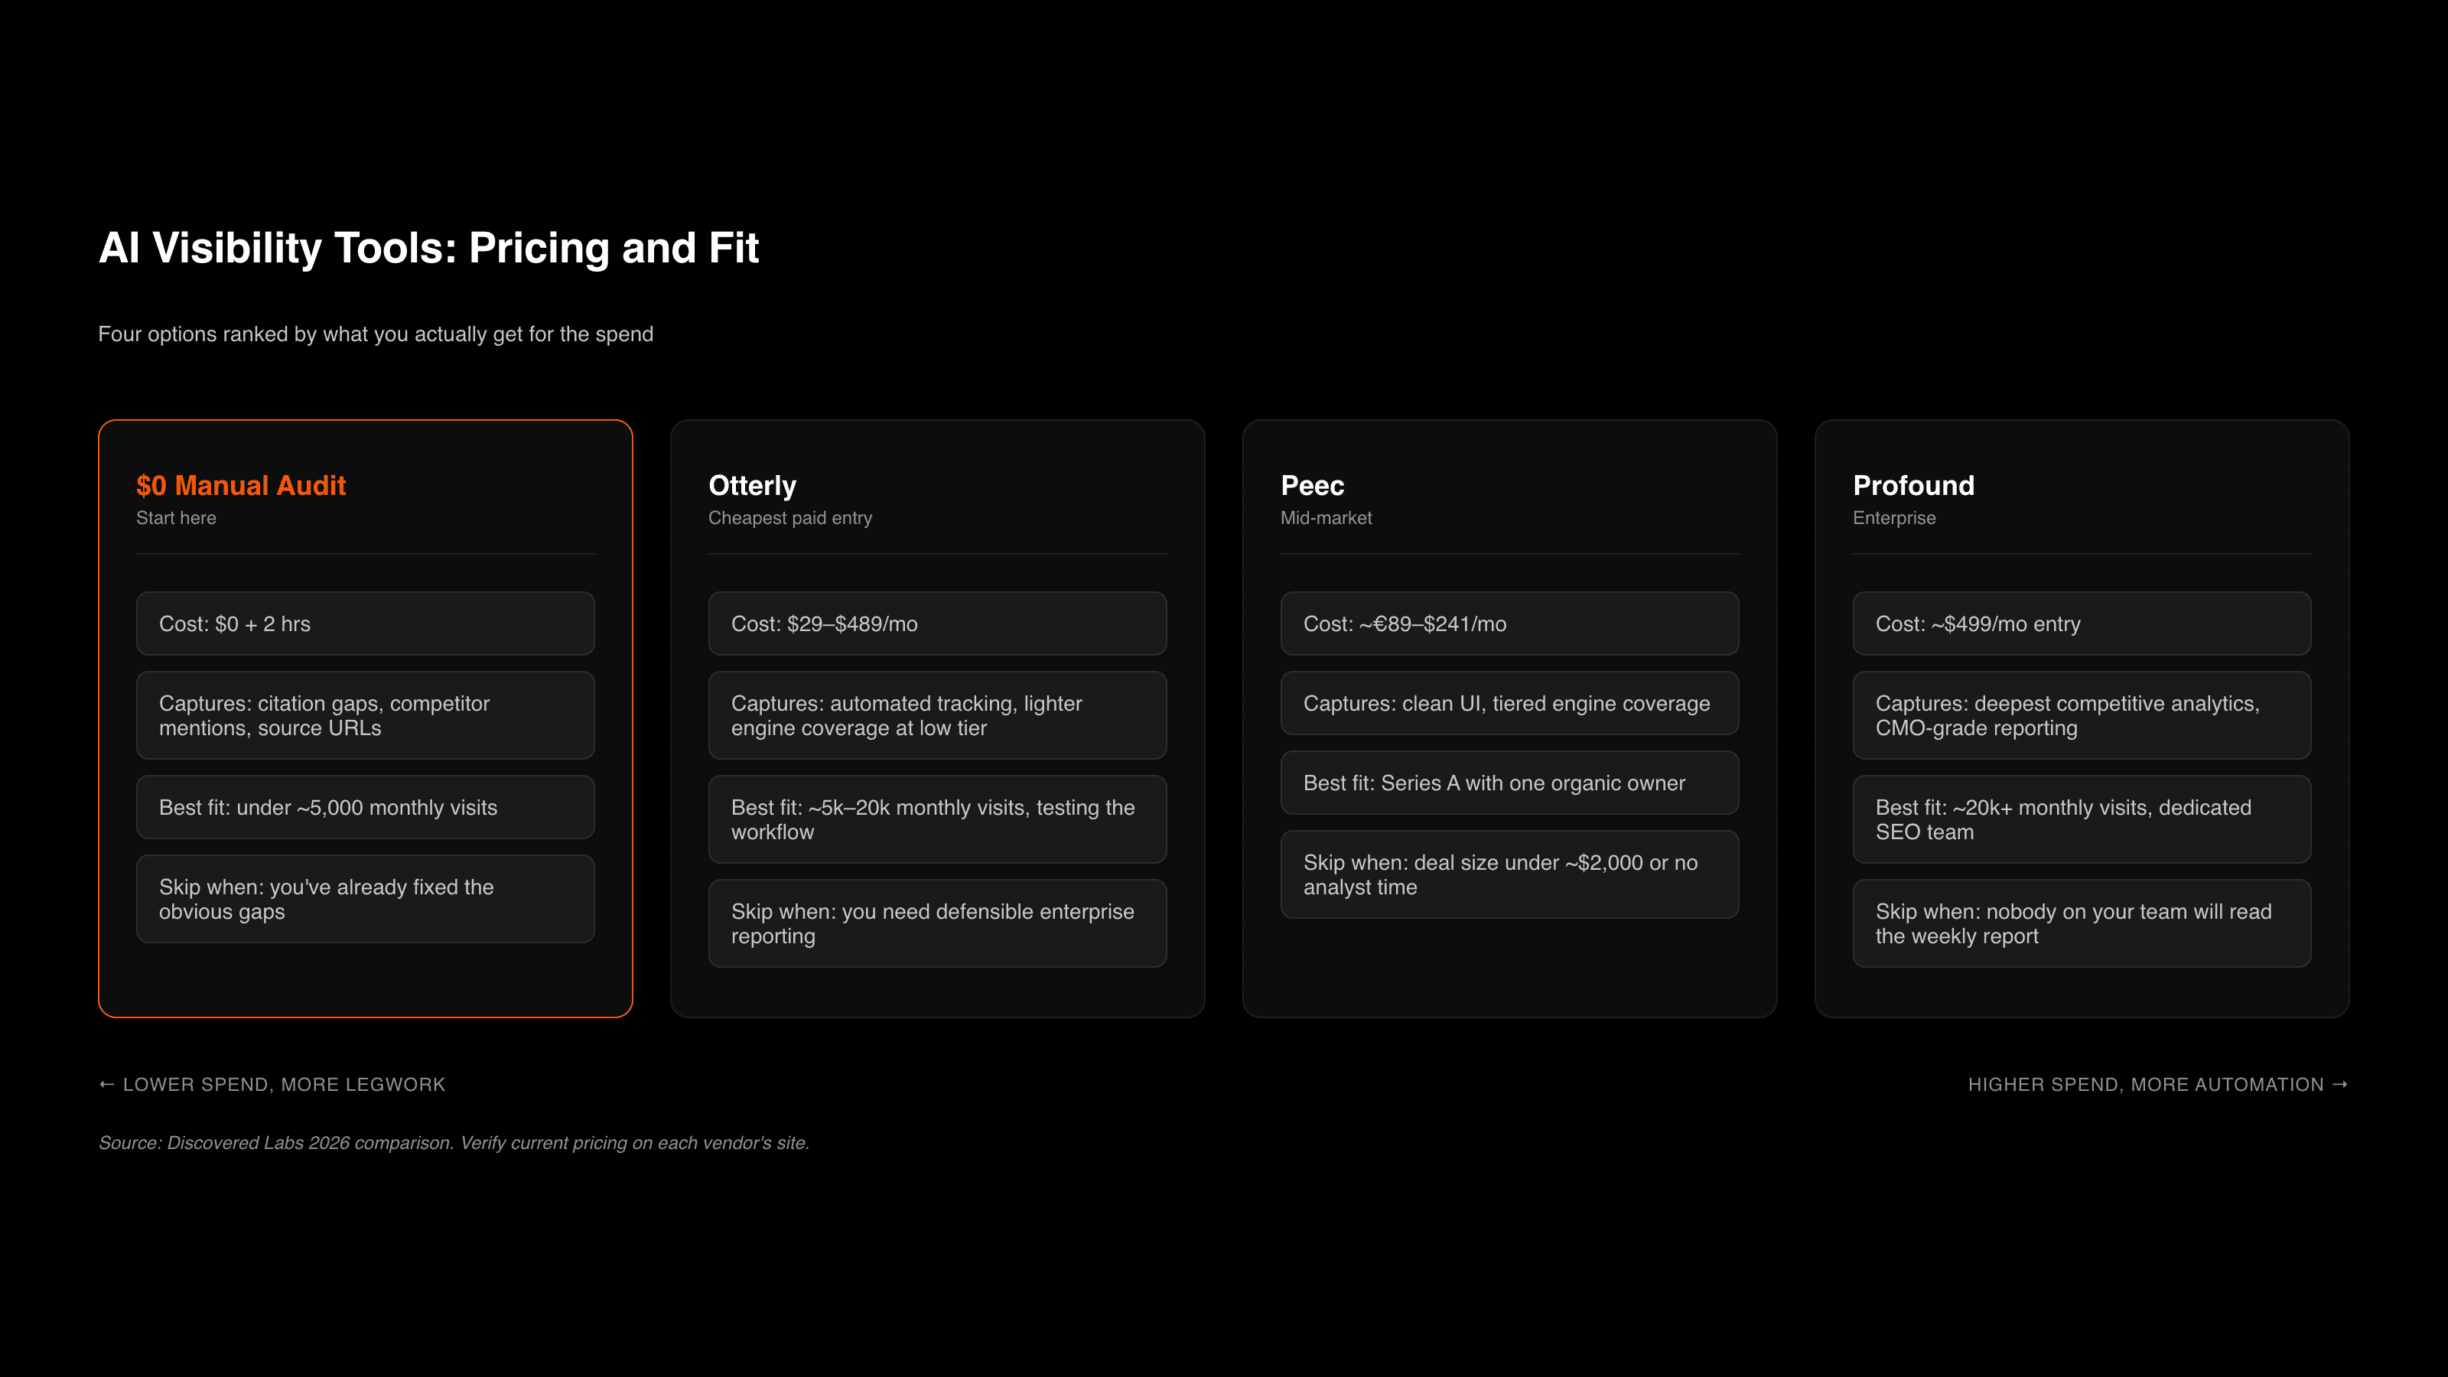The width and height of the screenshot is (2448, 1377).
Task: Select 'Skip when: you need defensible enterprise reporting'
Action: [x=938, y=923]
